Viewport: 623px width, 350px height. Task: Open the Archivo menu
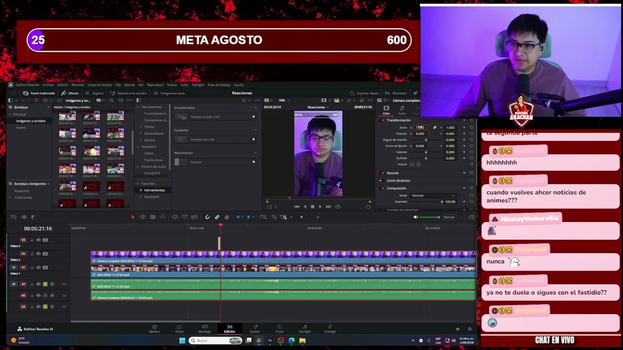48,85
